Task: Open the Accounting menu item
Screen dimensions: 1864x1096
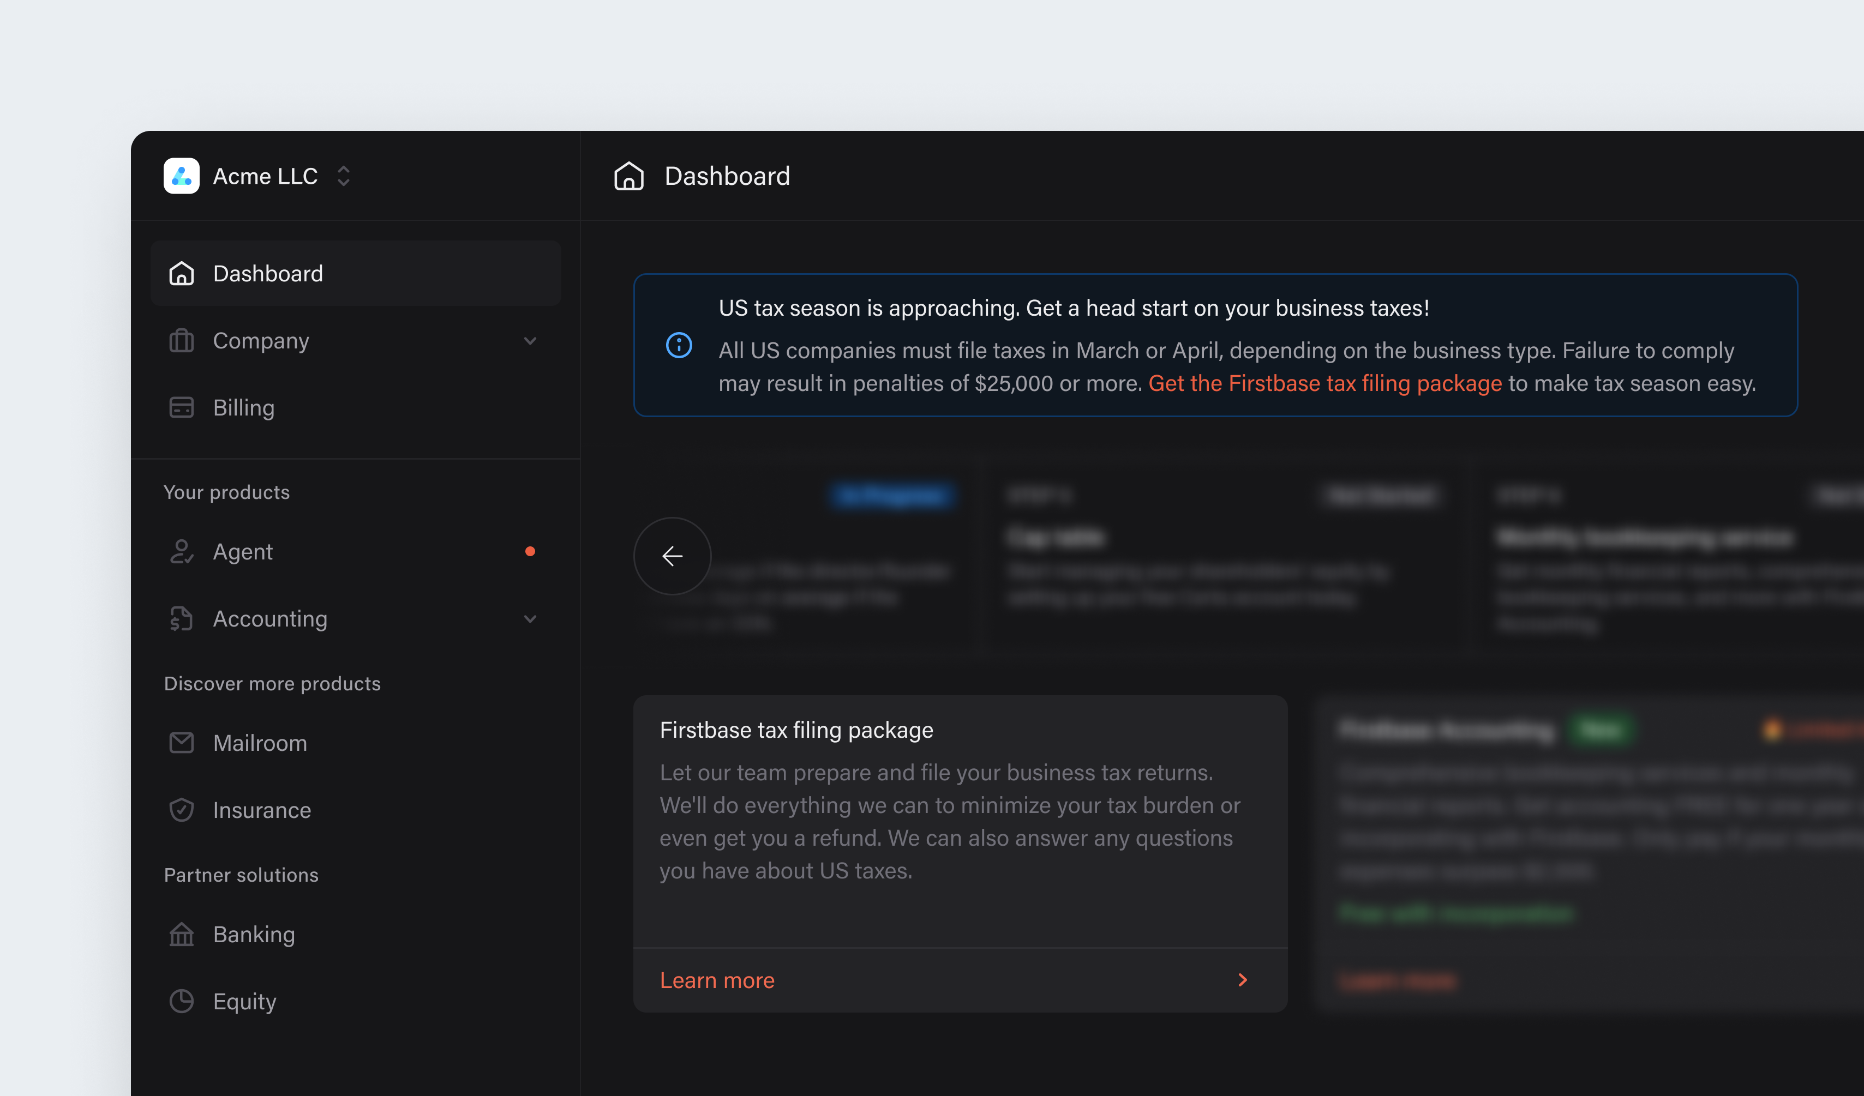Action: (356, 618)
